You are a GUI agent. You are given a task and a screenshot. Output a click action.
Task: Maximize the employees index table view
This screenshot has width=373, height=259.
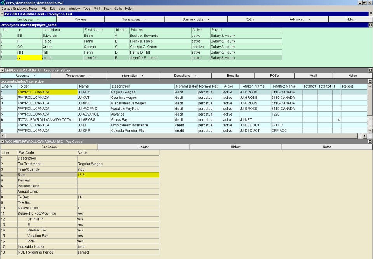pyautogui.click(x=370, y=25)
